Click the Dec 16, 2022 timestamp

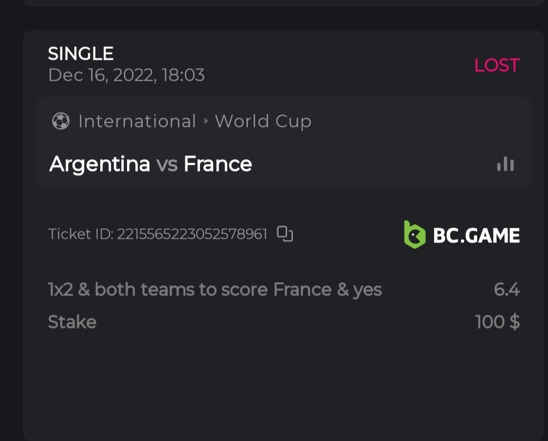coord(126,75)
